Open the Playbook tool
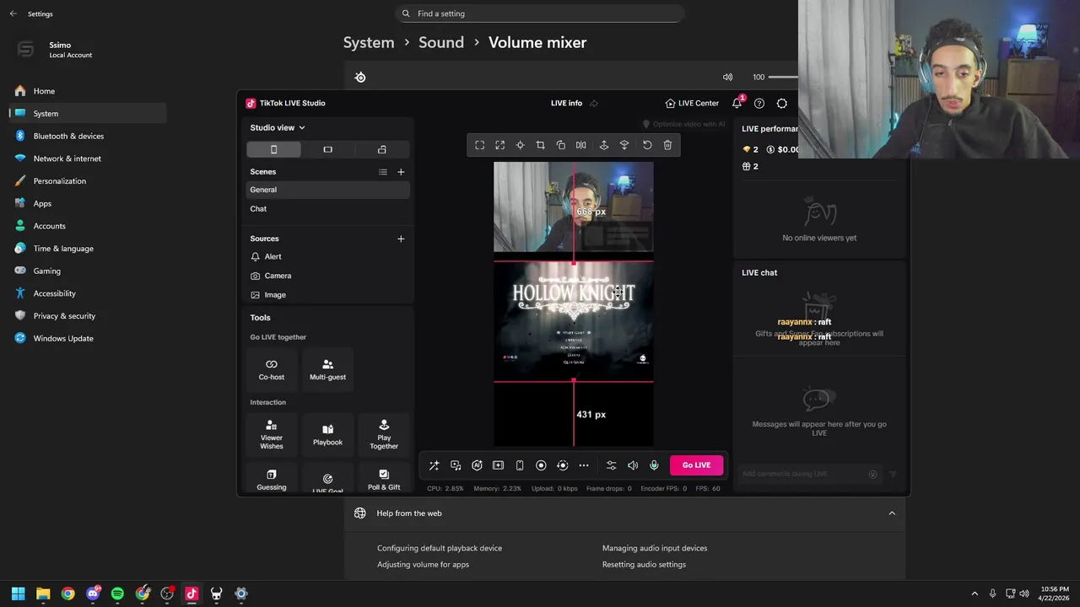1080x607 pixels. 327,434
